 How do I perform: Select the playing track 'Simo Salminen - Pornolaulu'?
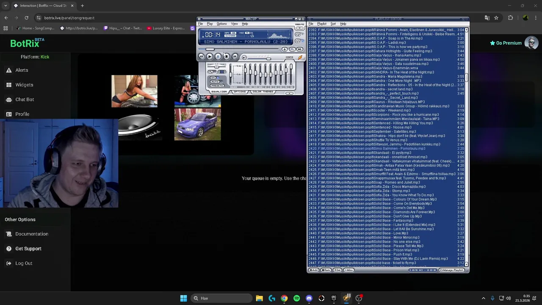pyautogui.click(x=387, y=149)
